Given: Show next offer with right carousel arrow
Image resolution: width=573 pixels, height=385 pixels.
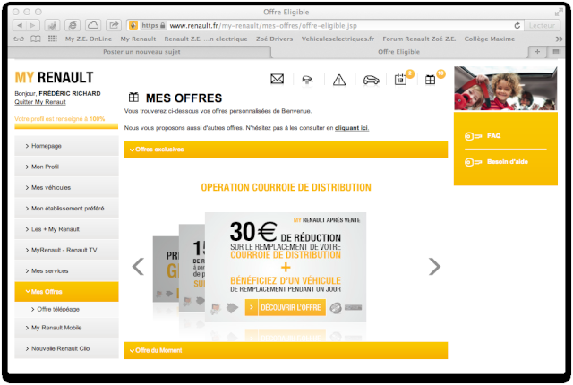Looking at the screenshot, I should pos(434,267).
